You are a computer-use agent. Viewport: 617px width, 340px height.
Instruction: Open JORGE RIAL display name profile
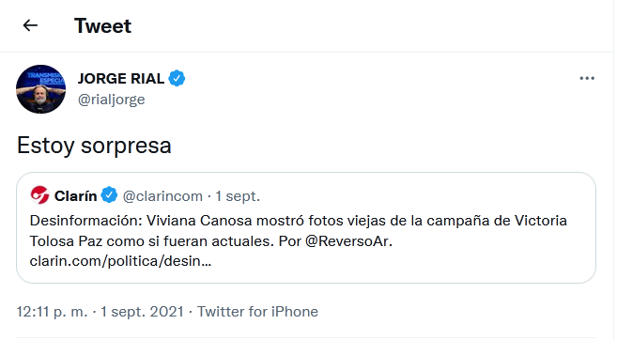(x=121, y=78)
